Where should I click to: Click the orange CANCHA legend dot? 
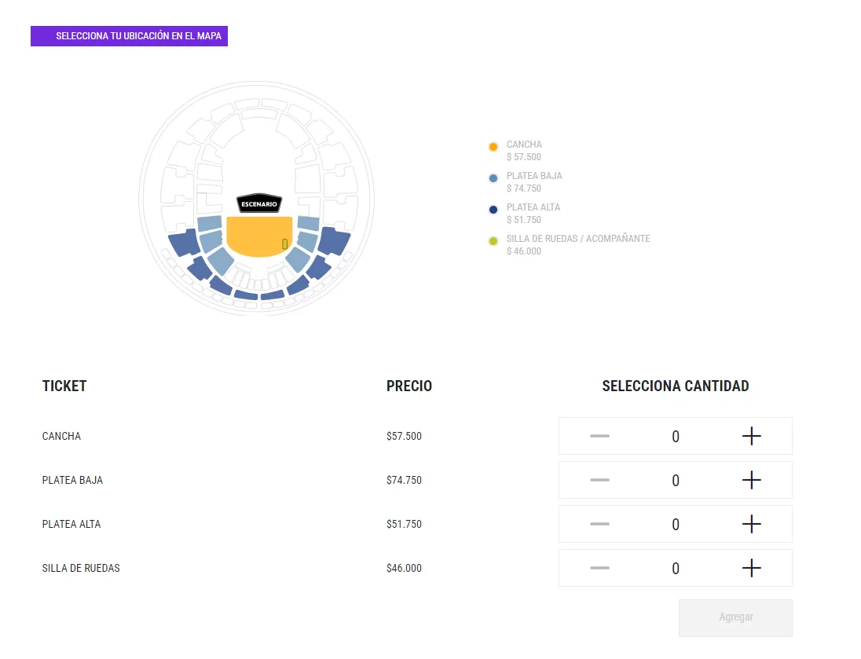point(493,147)
